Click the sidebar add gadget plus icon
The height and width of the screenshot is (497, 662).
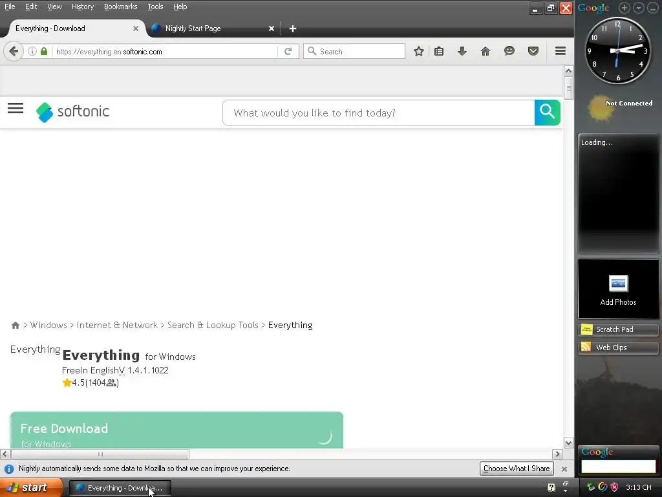625,8
